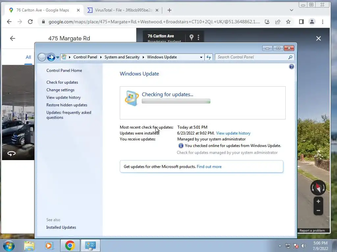Zoom in Street View with plus button
337x252 pixels.
point(318,201)
